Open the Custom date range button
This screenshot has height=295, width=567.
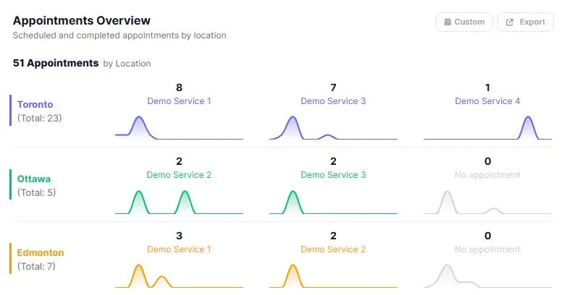click(x=464, y=22)
